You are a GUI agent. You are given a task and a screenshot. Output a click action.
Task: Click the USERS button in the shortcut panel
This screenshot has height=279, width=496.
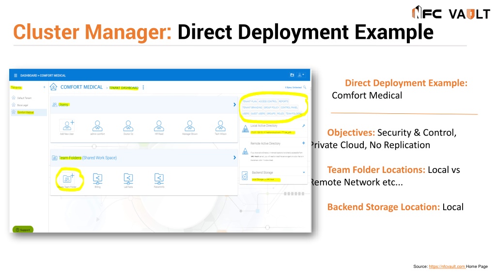246,113
